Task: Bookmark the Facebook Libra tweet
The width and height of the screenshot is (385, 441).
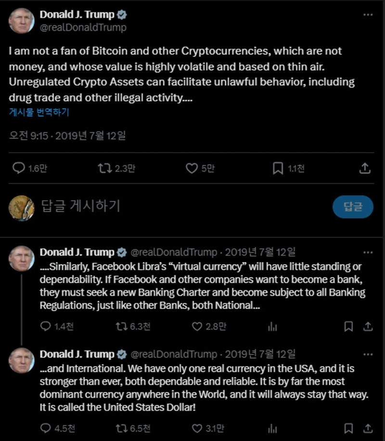Action: (348, 326)
